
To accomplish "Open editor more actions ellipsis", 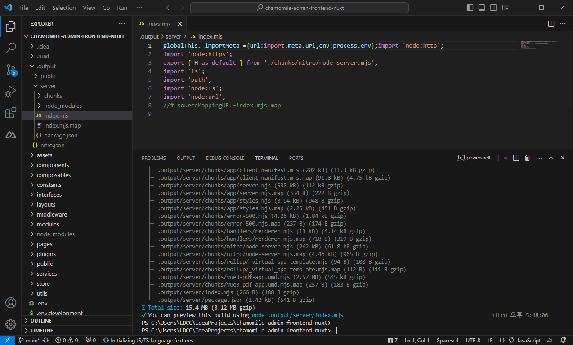I will [x=563, y=24].
